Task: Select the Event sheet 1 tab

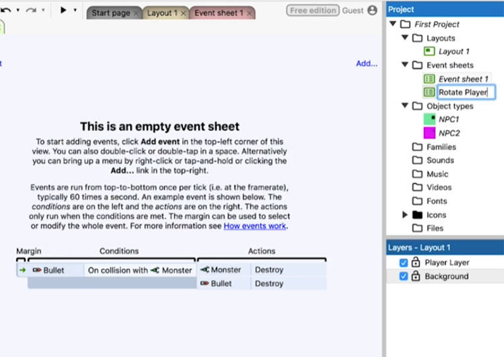Action: (219, 13)
